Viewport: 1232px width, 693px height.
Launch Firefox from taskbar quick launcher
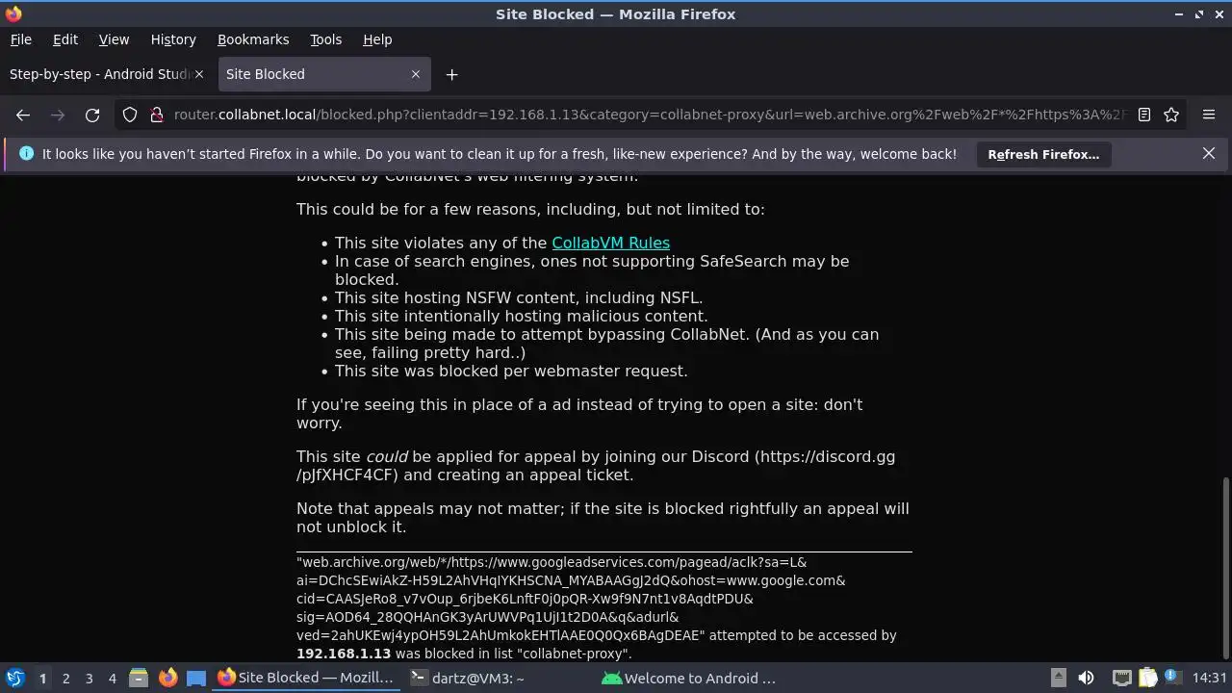pos(167,678)
